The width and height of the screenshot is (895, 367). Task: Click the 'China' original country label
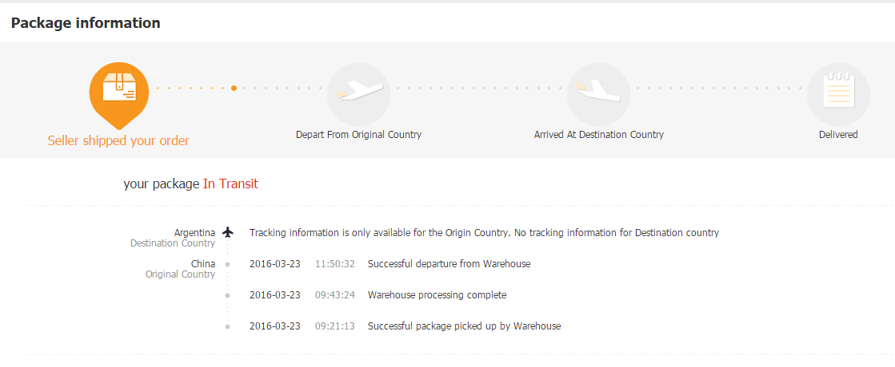click(x=202, y=263)
